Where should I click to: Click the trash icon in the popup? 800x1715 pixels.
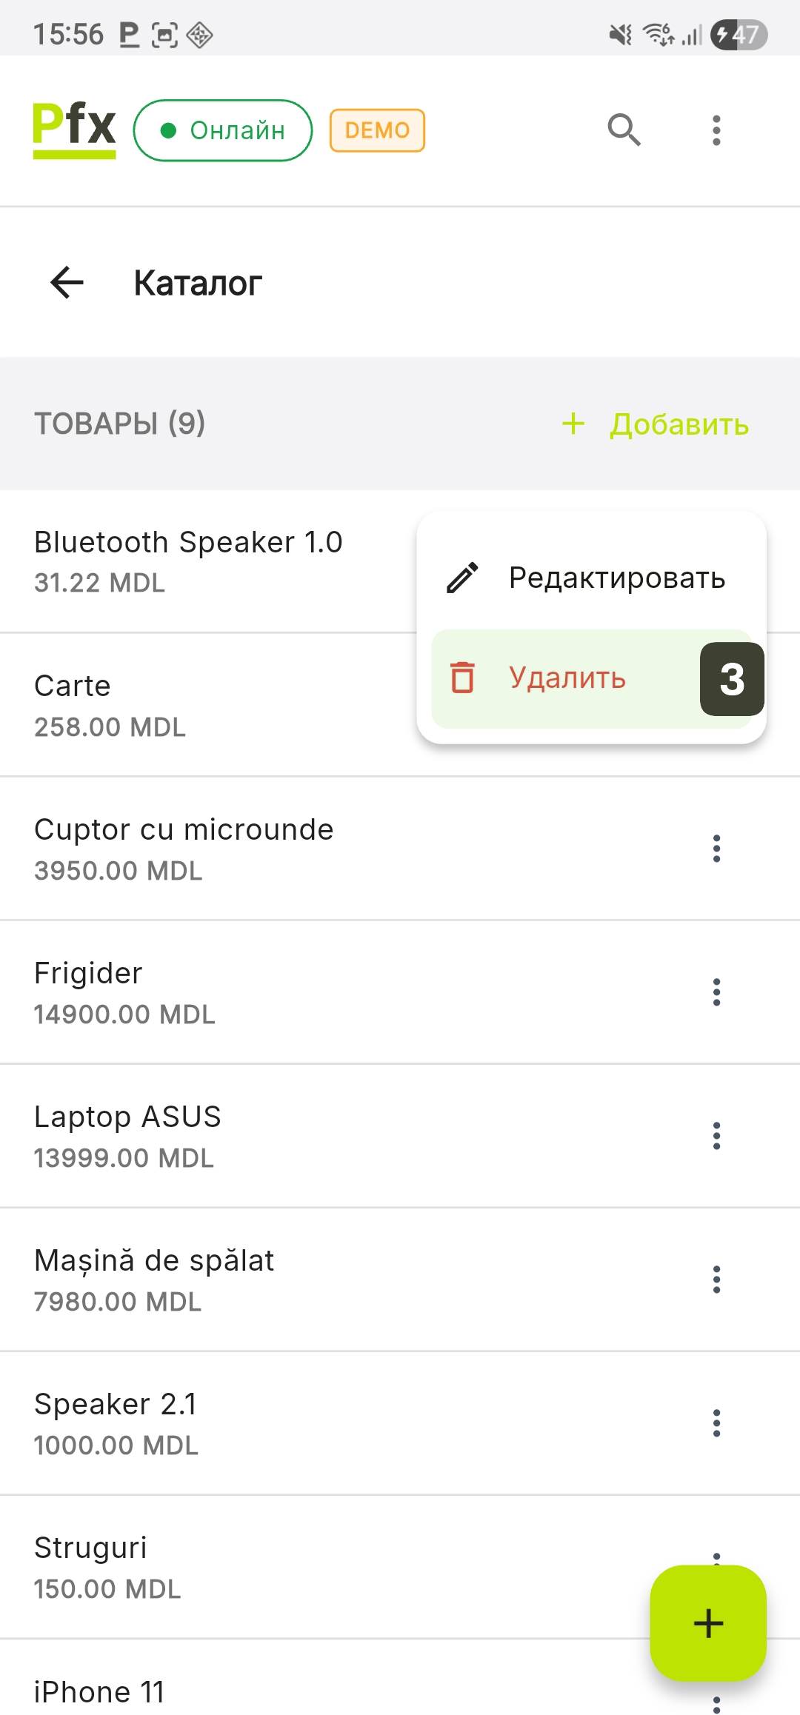click(462, 678)
